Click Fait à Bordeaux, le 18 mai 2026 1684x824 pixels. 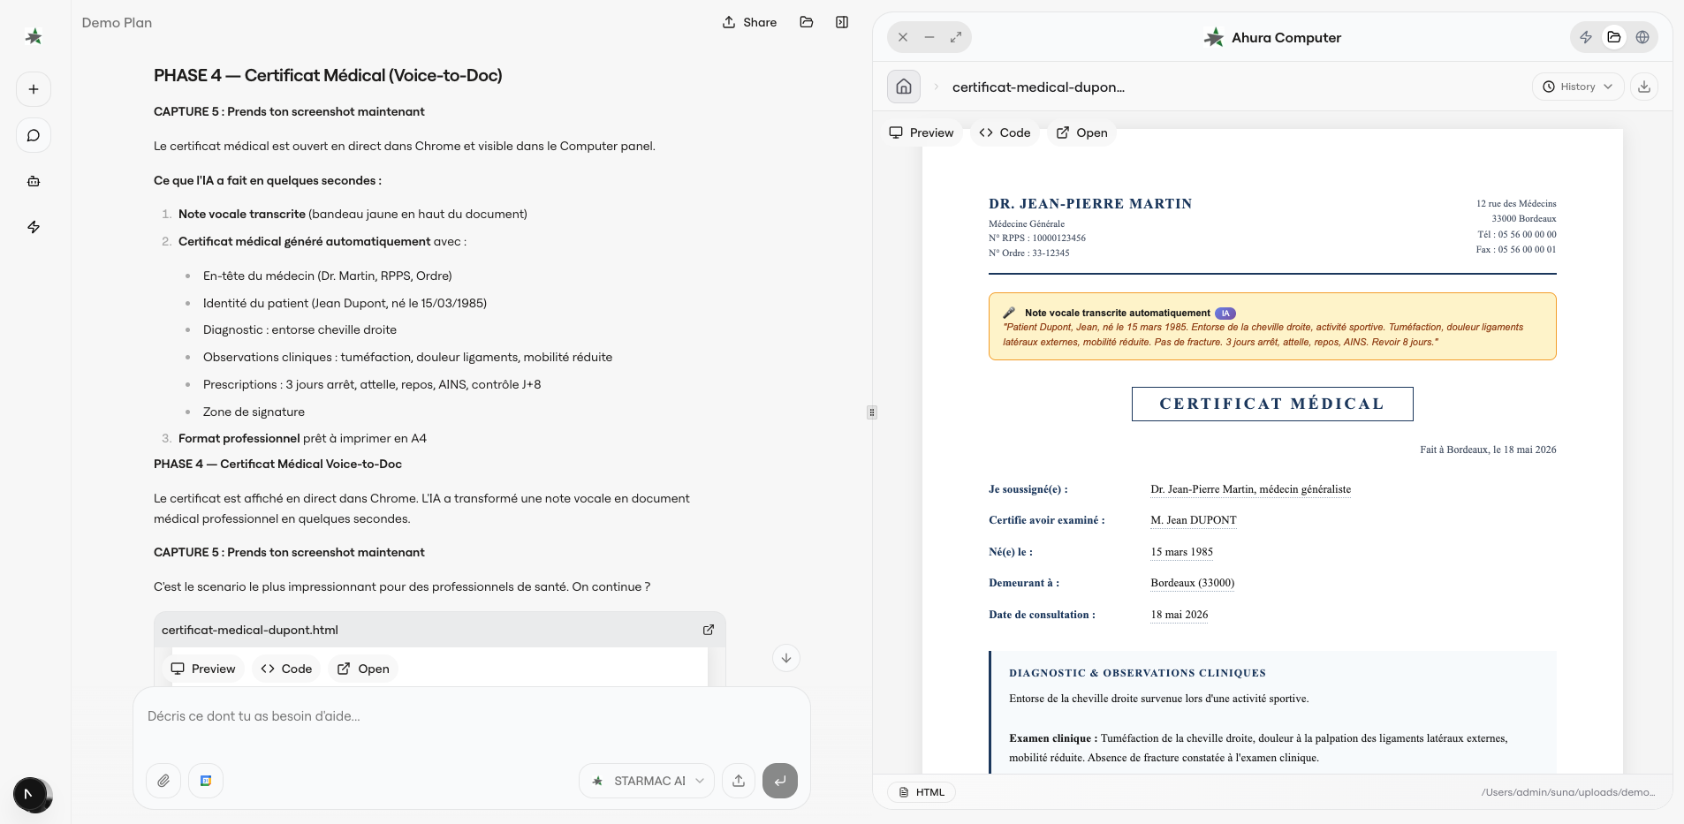coord(1489,450)
